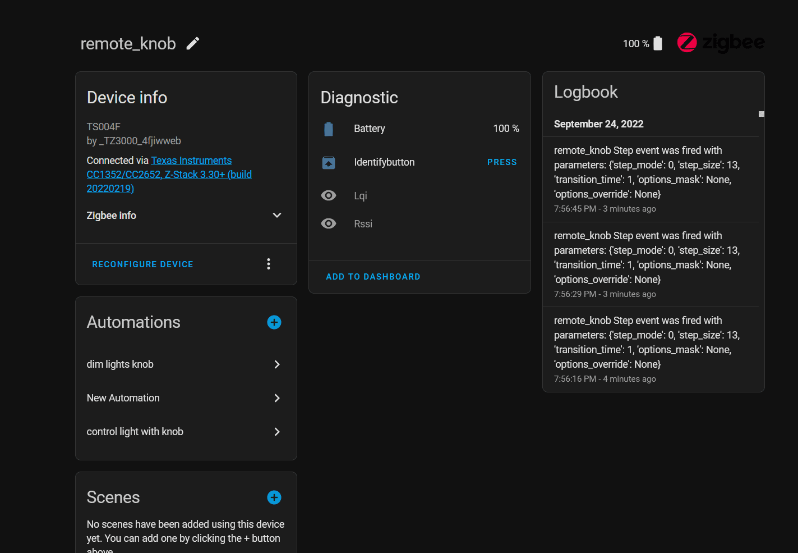Open the 7:56:16 PM logbook entry

click(x=651, y=349)
